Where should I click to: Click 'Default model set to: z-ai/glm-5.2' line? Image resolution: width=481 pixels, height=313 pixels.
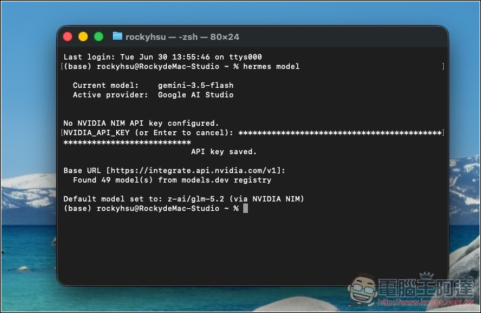tap(184, 199)
